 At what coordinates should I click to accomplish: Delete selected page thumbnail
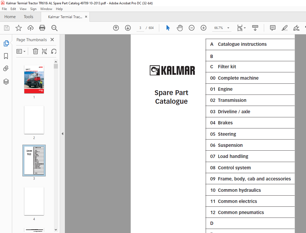[x=35, y=51]
